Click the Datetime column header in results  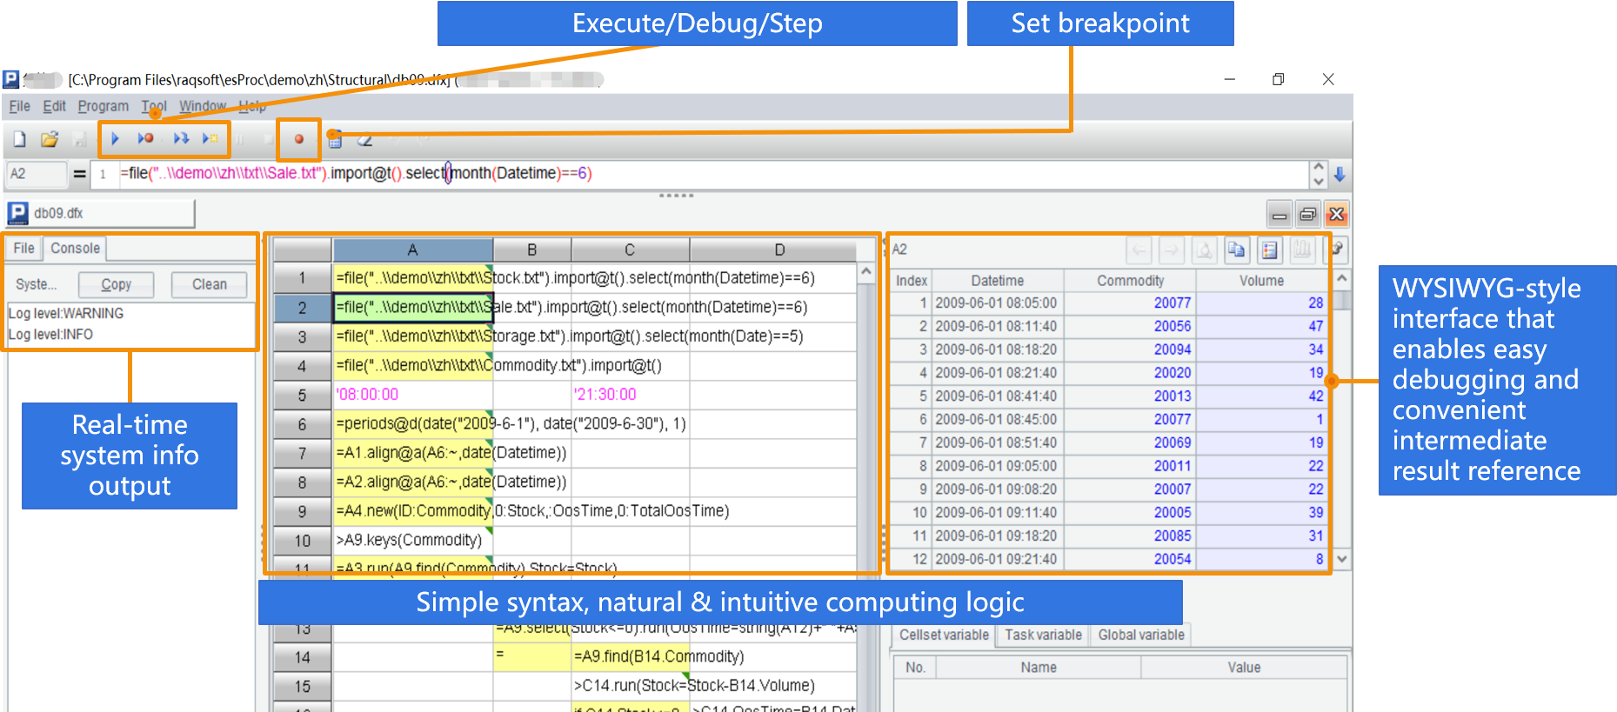(997, 281)
